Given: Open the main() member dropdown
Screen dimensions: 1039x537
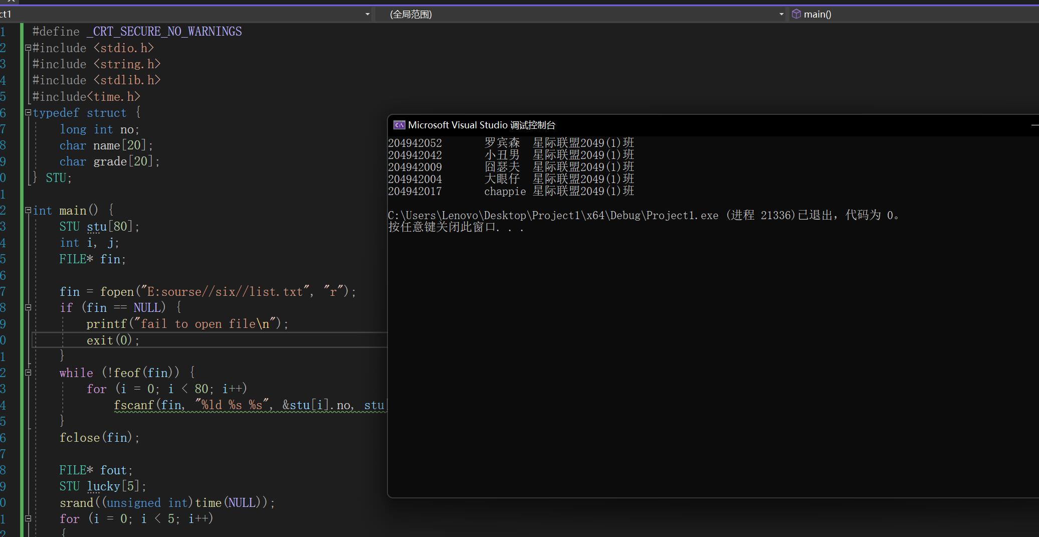Looking at the screenshot, I should click(914, 14).
